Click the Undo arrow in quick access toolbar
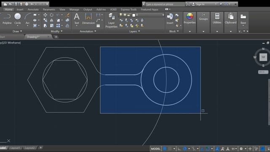 coord(32,4)
